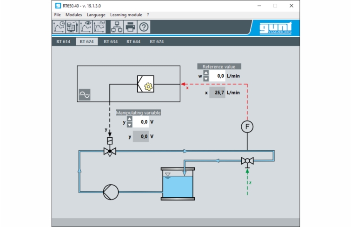Open the f(x) function curve tool
The width and height of the screenshot is (351, 227).
click(99, 27)
